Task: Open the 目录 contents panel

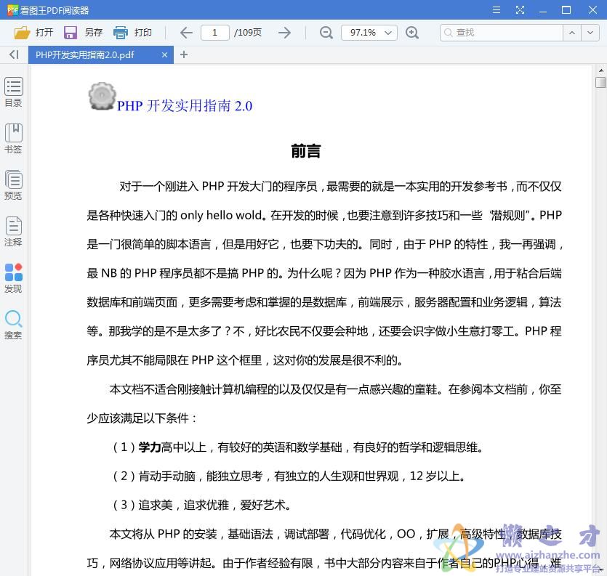Action: pyautogui.click(x=14, y=92)
